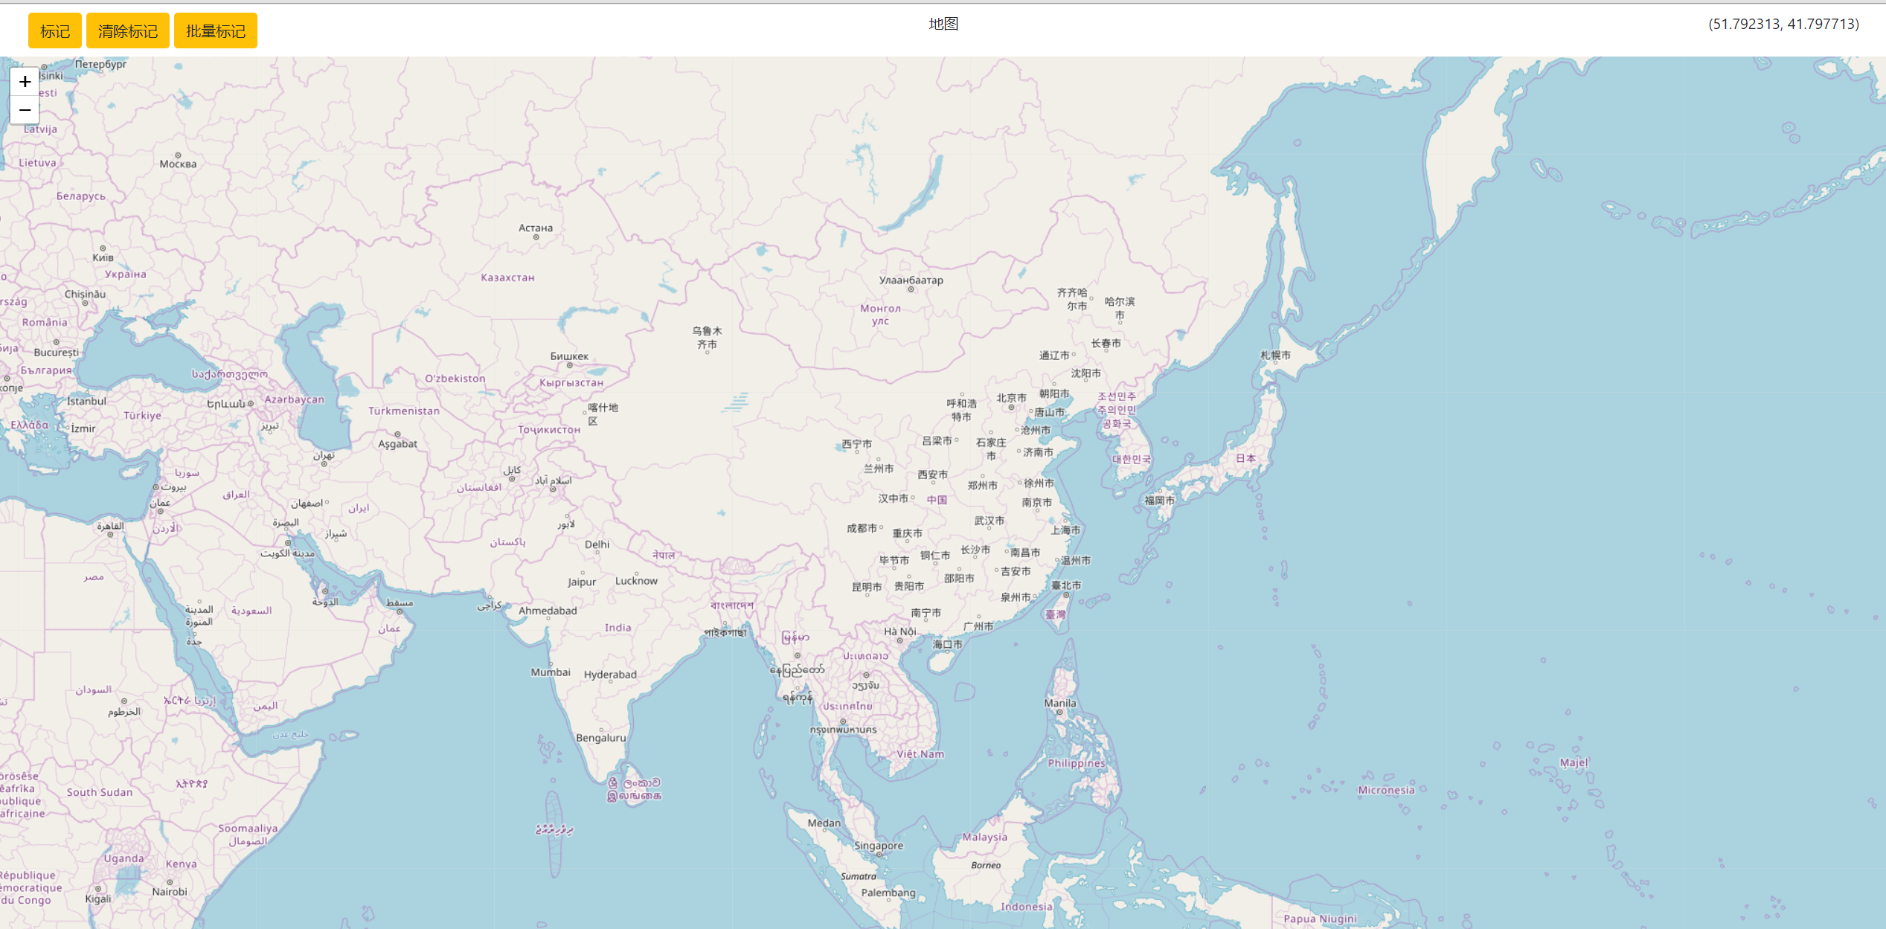Screen dimensions: 1886x929
Task: Click the Астана city label
Action: click(536, 228)
